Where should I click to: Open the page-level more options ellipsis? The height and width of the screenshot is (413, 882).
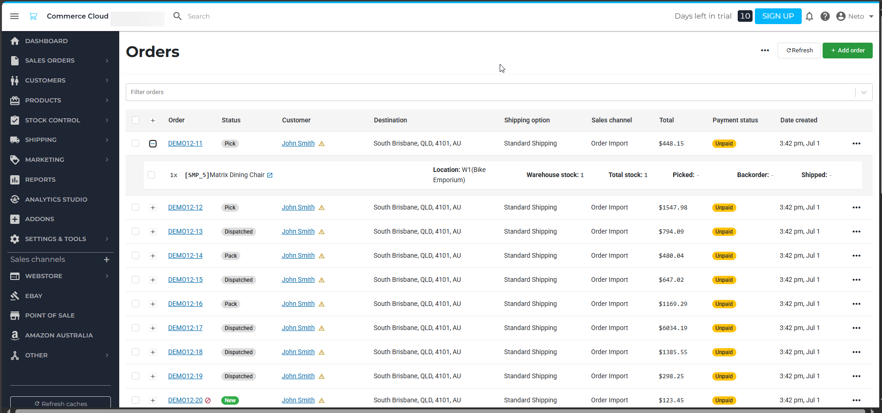765,51
